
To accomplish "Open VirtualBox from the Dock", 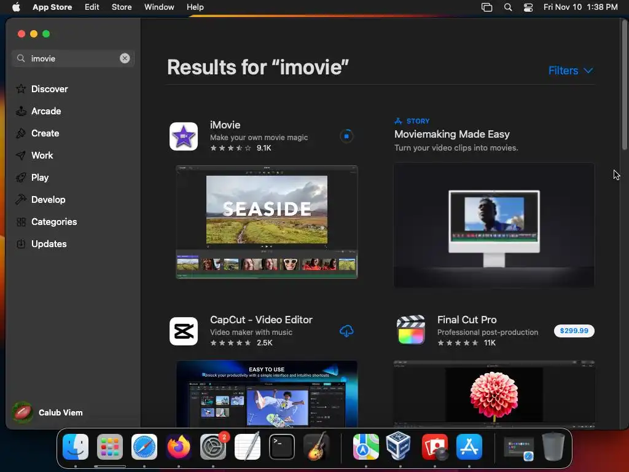I will click(398, 446).
